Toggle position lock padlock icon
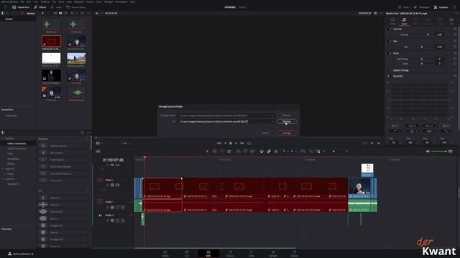This screenshot has height=258, width=460. click(276, 151)
